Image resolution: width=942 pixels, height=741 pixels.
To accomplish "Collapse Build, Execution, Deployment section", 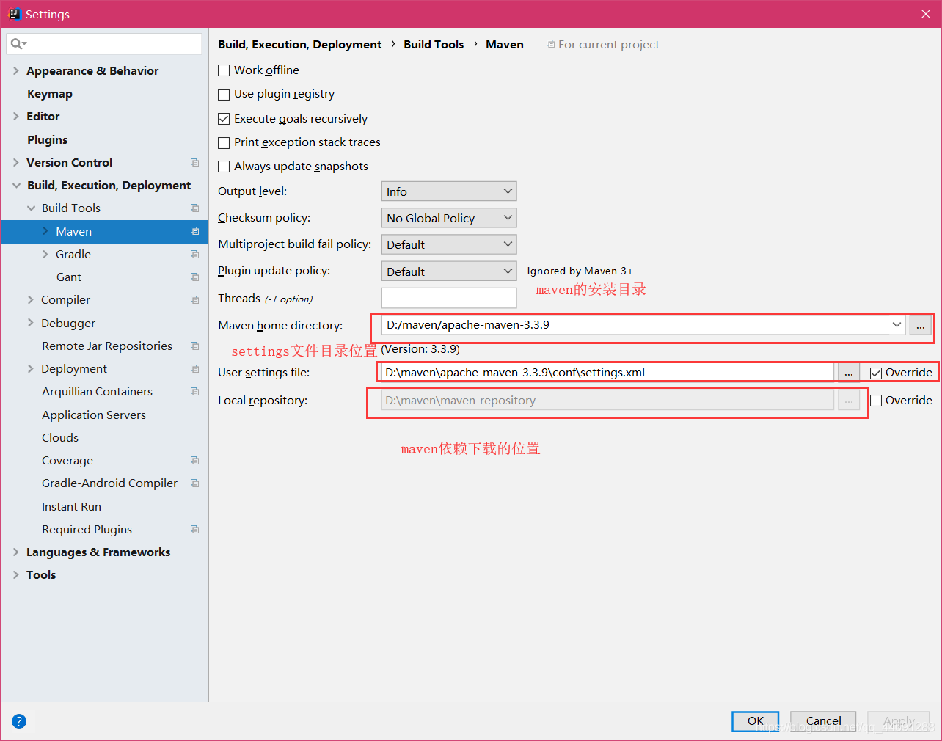I will pos(16,185).
